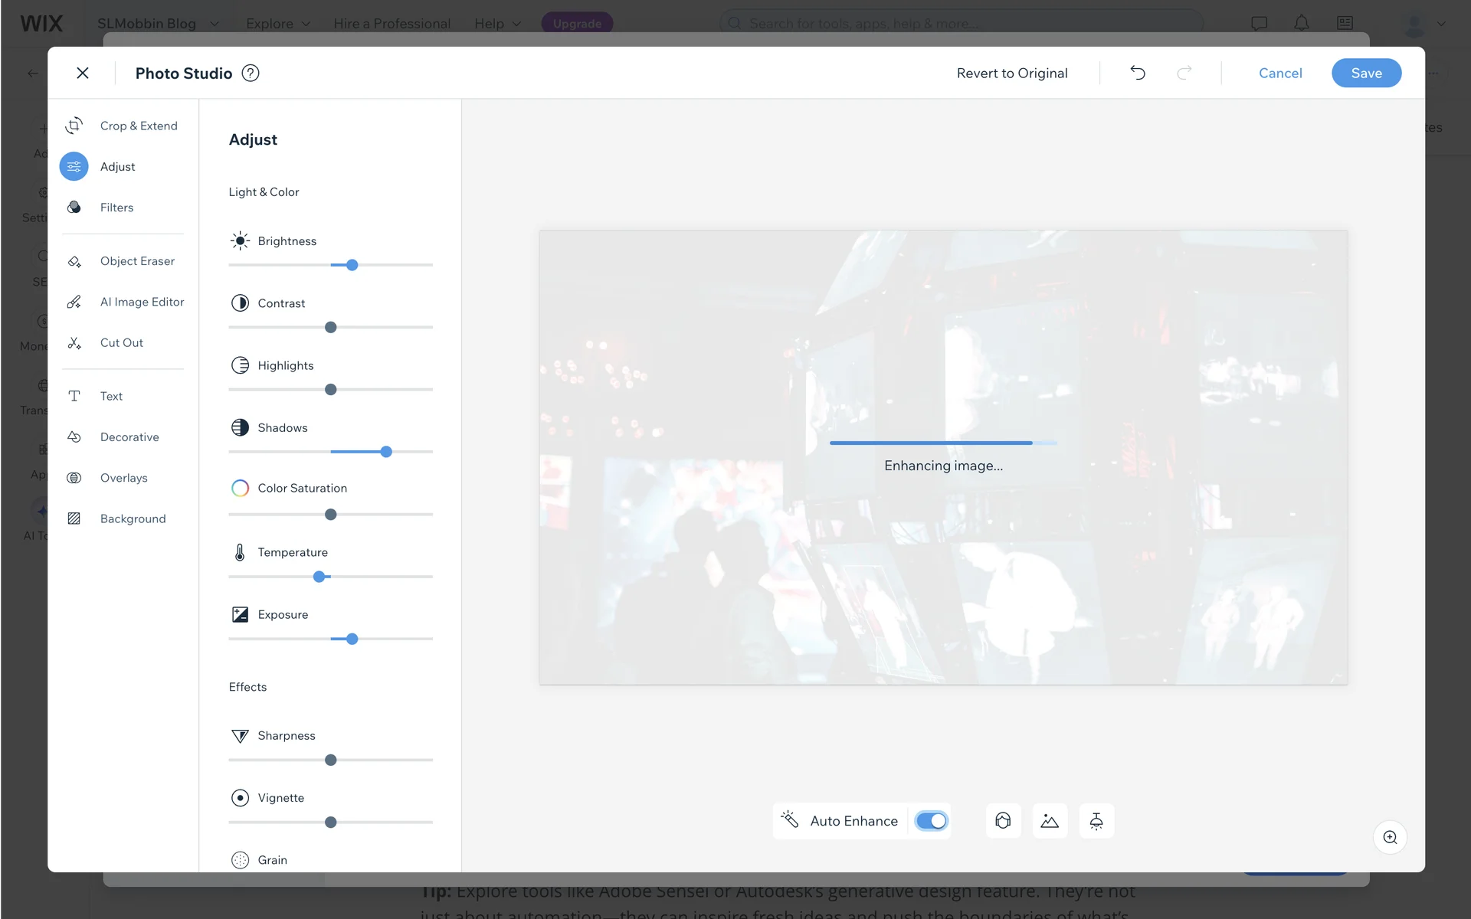Screen dimensions: 1471x919
Task: Switch to the Overlays section
Action: (123, 478)
